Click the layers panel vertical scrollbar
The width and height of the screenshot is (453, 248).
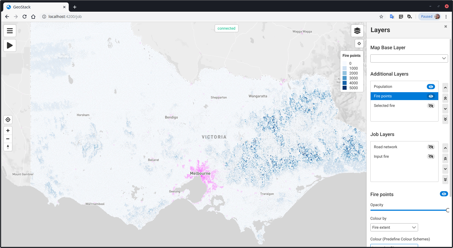(451, 117)
